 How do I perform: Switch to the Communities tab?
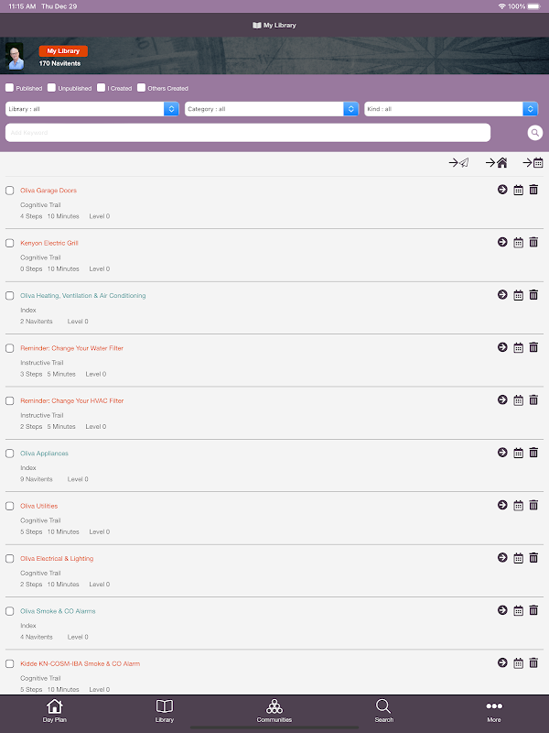click(x=274, y=711)
